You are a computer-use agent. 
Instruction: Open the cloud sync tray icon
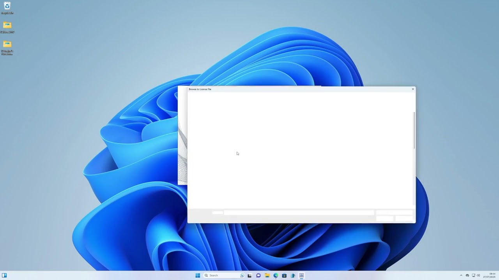pos(467,275)
